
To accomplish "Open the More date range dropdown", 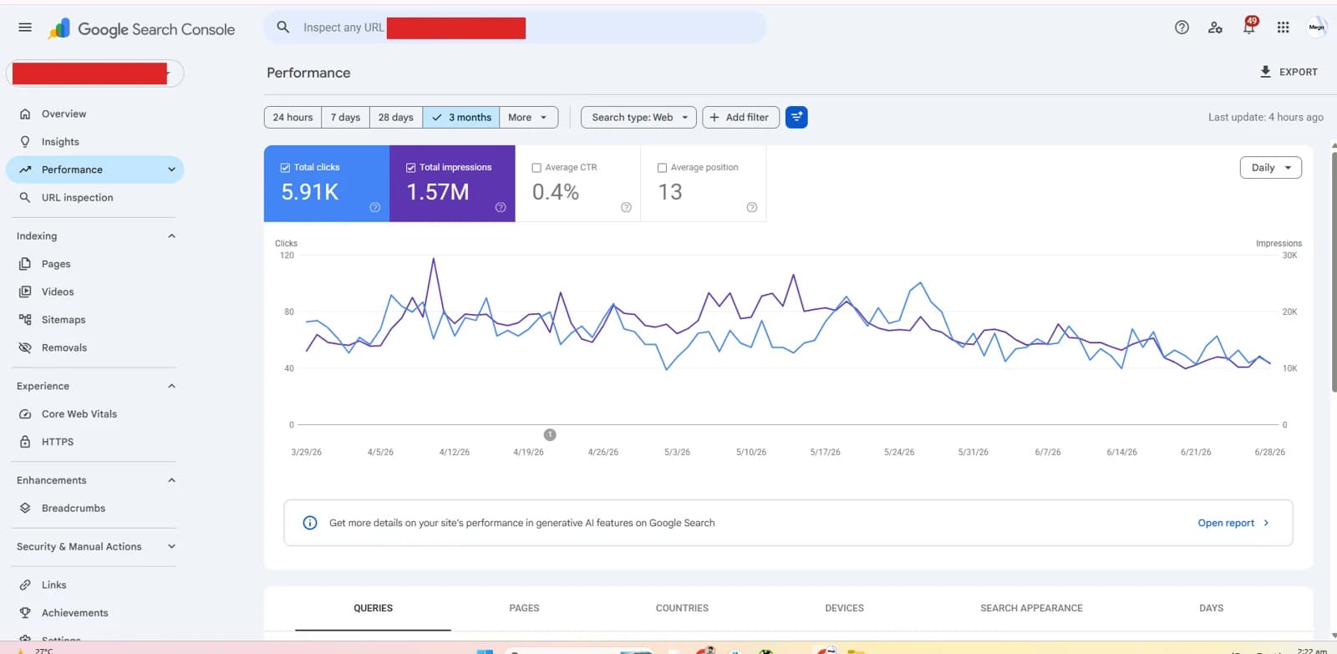I will 528,118.
